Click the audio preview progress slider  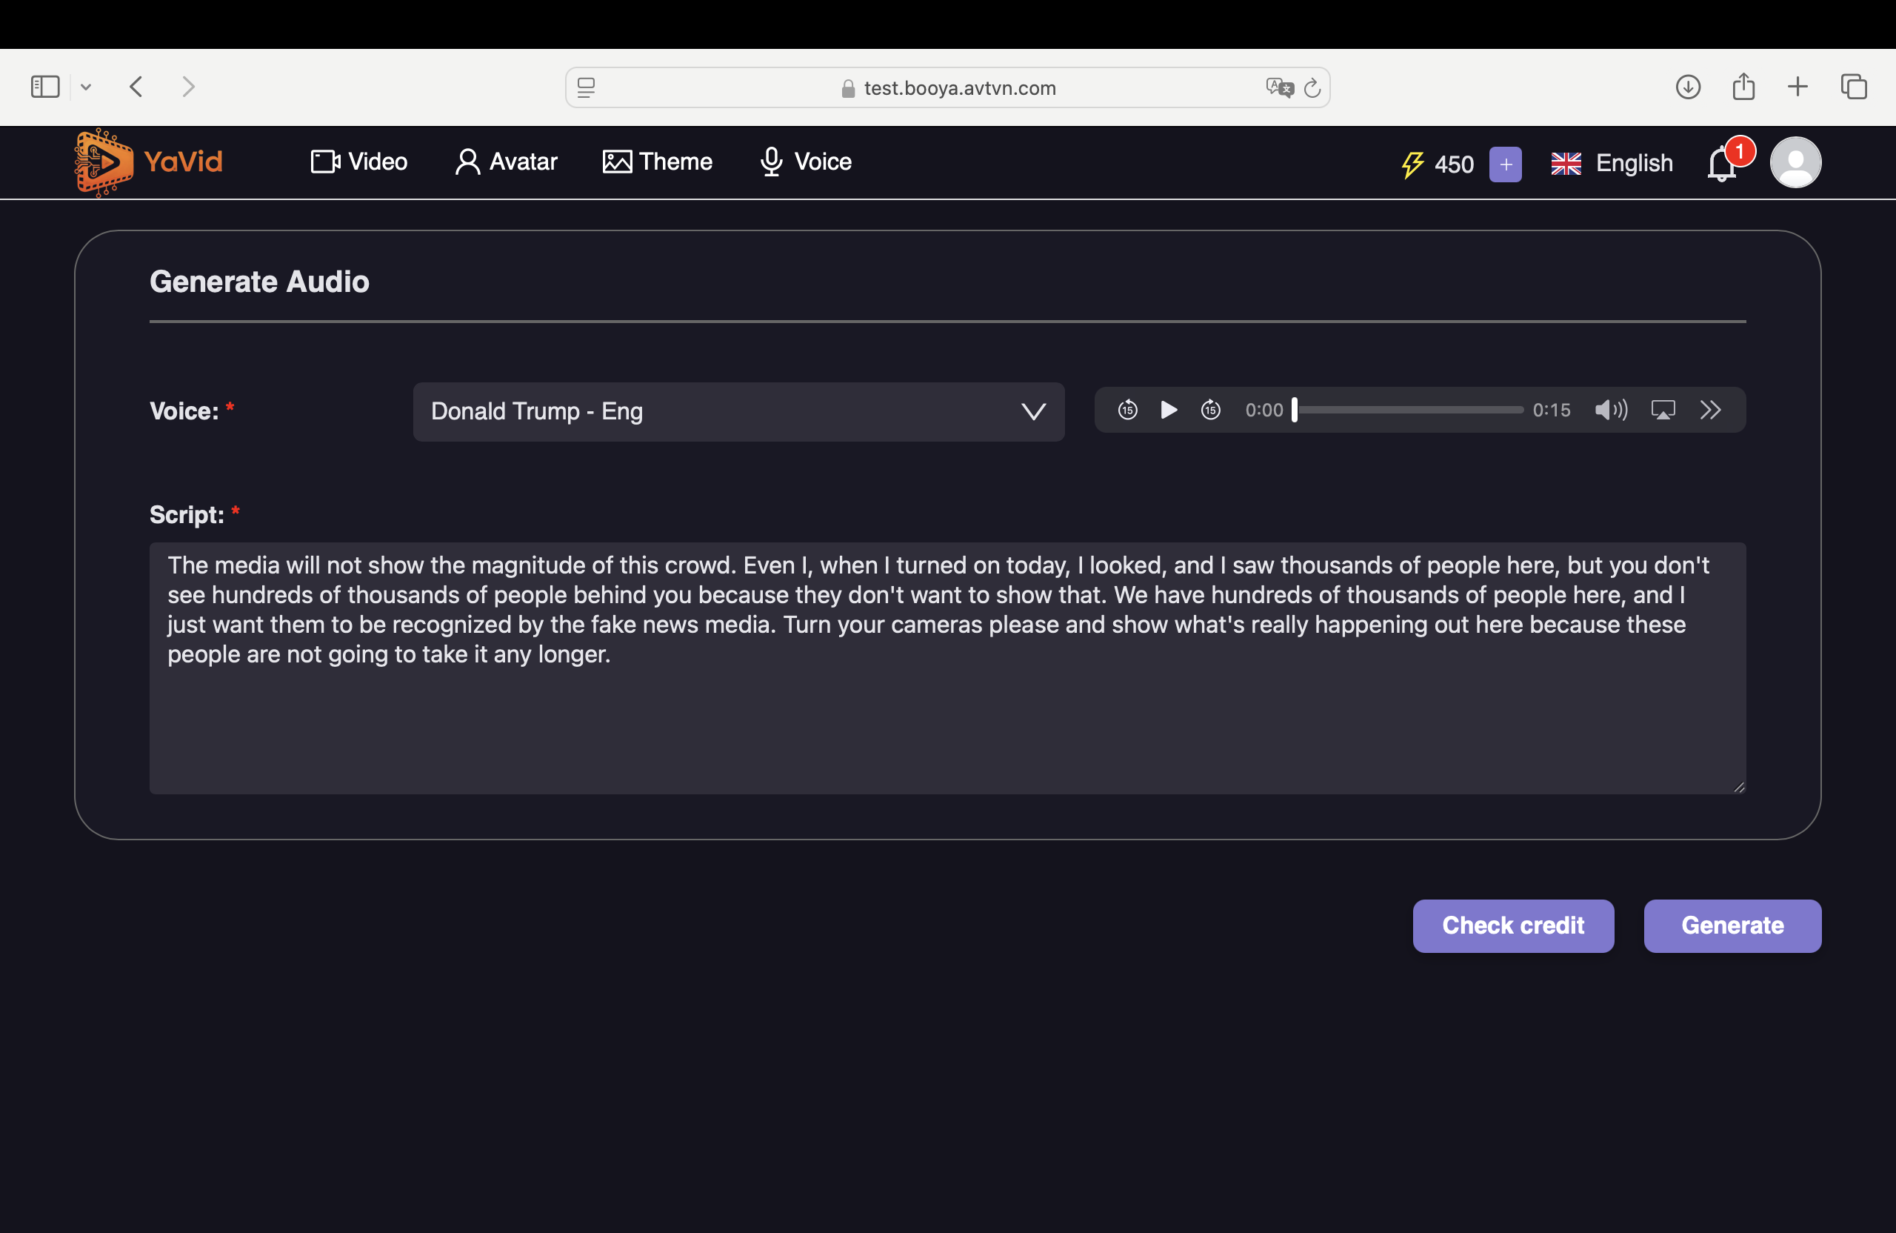tap(1408, 410)
